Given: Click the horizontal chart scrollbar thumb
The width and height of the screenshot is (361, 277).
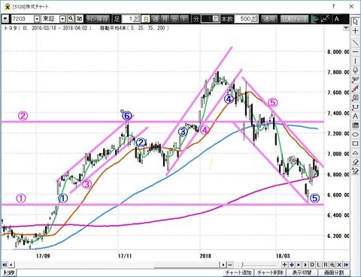Looking at the screenshot, I should point(186,265).
